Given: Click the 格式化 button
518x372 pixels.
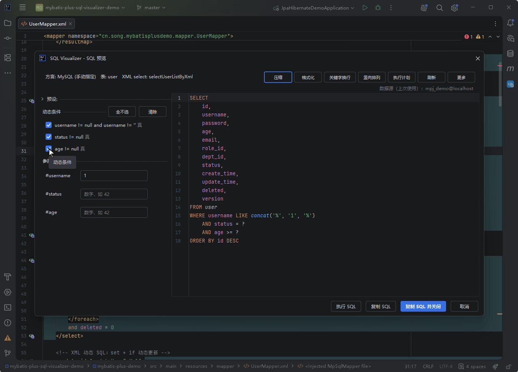Looking at the screenshot, I should pos(308,77).
